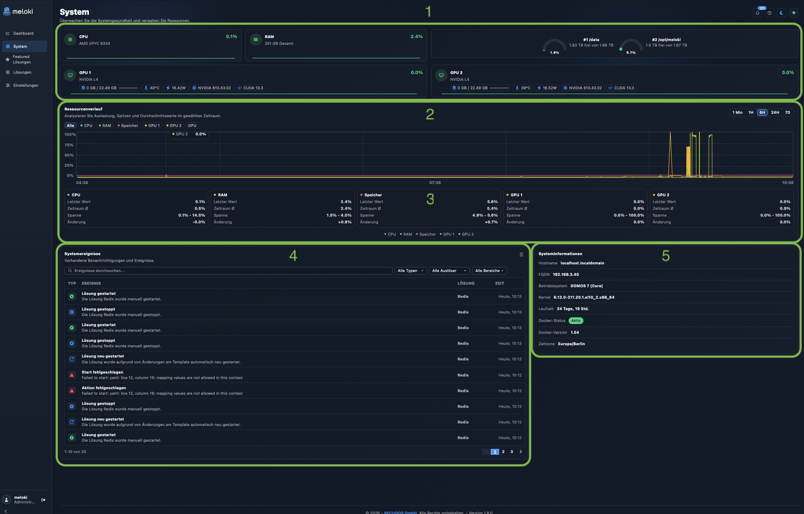Open the notifications bell with badge 20
The image size is (804, 514).
click(757, 13)
